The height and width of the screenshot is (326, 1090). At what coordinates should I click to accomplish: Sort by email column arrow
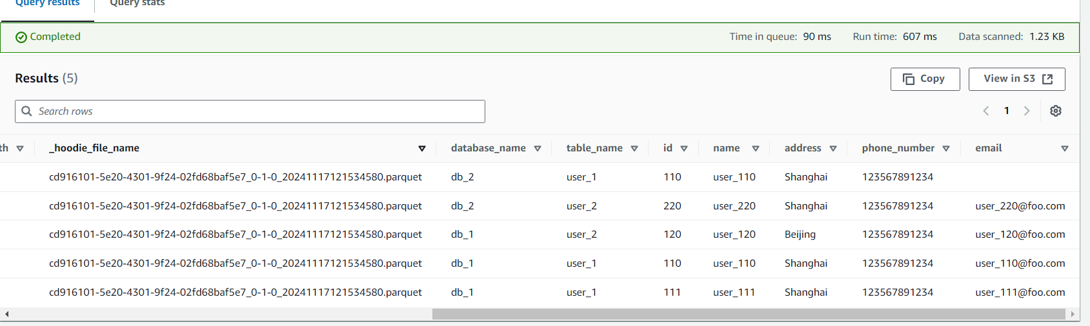(1065, 149)
